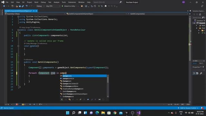Click the Properties Alphabetical sort icon
This screenshot has height=116, width=206.
click(x=197, y=73)
